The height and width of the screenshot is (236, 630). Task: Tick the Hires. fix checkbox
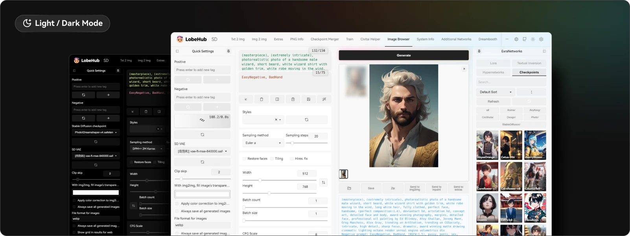[x=291, y=159]
